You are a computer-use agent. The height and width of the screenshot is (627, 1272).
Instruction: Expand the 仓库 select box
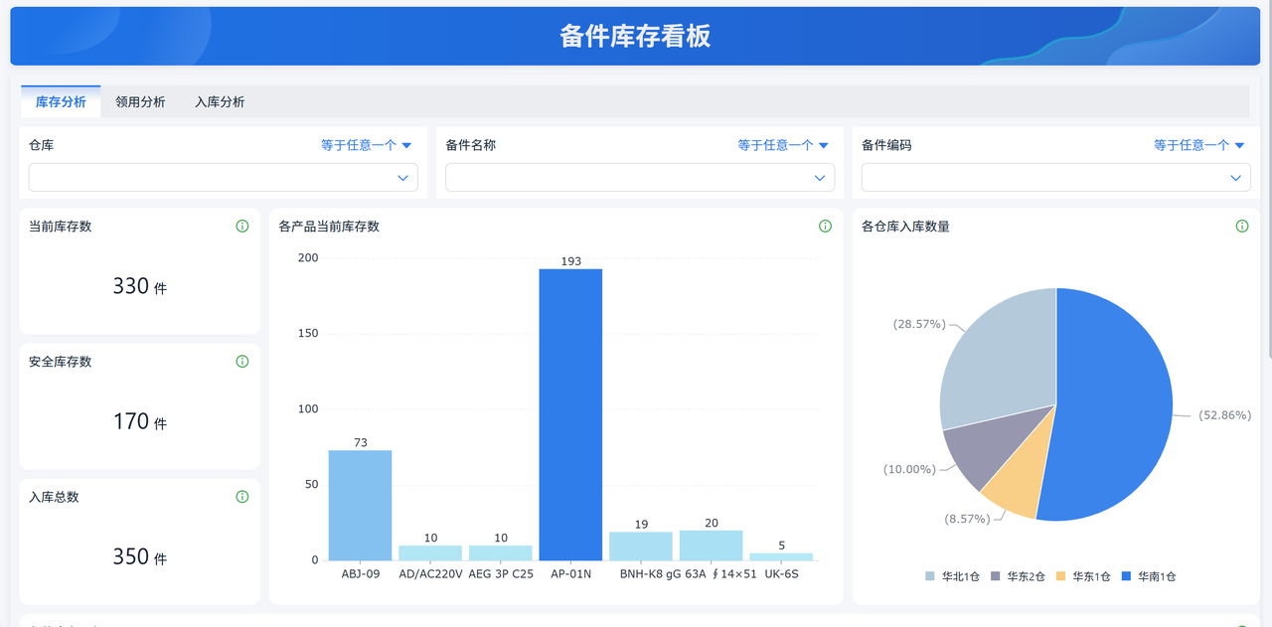pos(224,177)
